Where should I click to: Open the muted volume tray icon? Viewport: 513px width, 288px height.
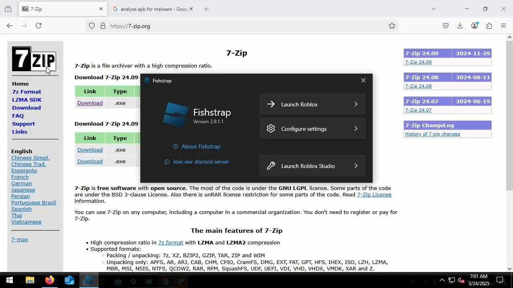[x=461, y=280]
